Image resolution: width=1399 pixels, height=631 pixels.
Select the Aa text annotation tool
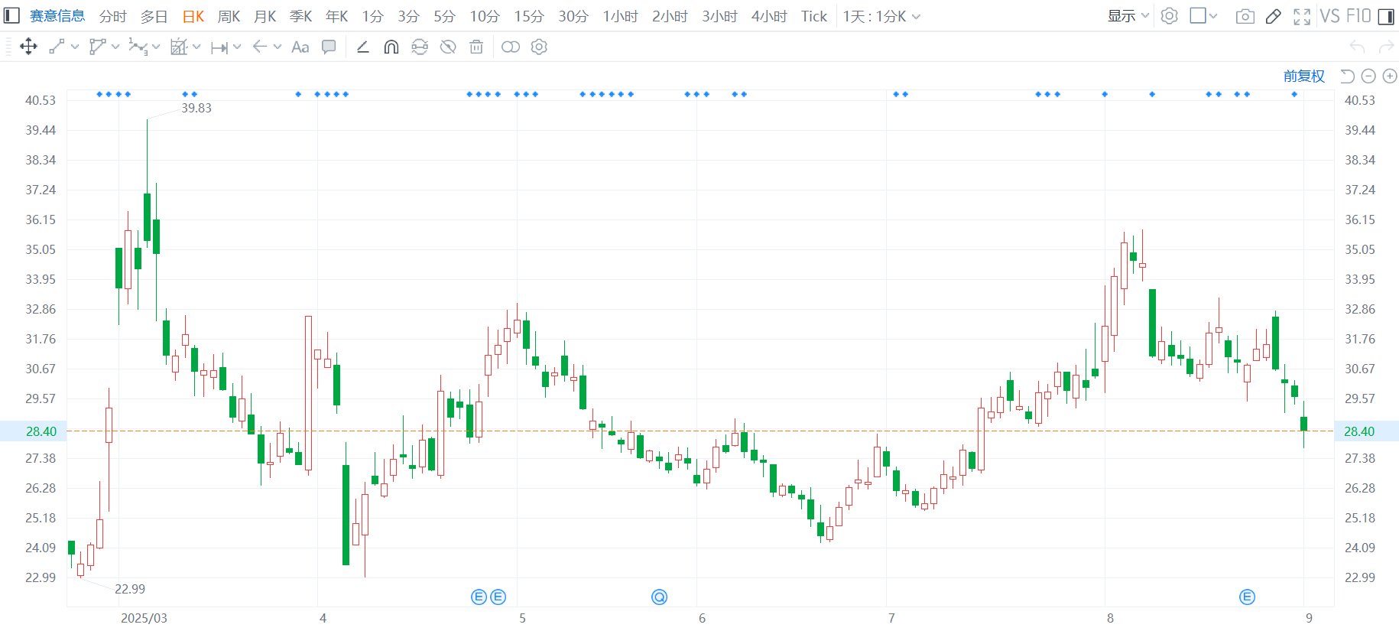pyautogui.click(x=300, y=47)
